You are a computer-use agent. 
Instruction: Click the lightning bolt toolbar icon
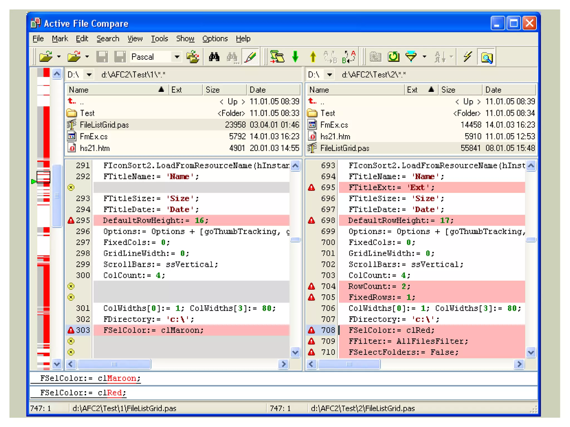(467, 57)
